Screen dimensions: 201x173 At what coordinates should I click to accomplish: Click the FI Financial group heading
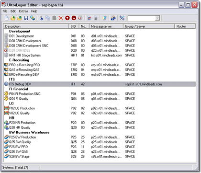tap(19, 89)
